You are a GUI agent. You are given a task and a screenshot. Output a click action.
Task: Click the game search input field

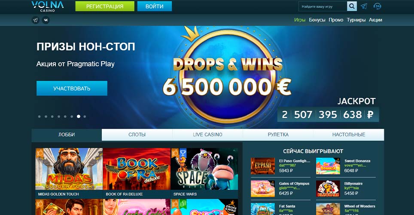tap(323, 6)
